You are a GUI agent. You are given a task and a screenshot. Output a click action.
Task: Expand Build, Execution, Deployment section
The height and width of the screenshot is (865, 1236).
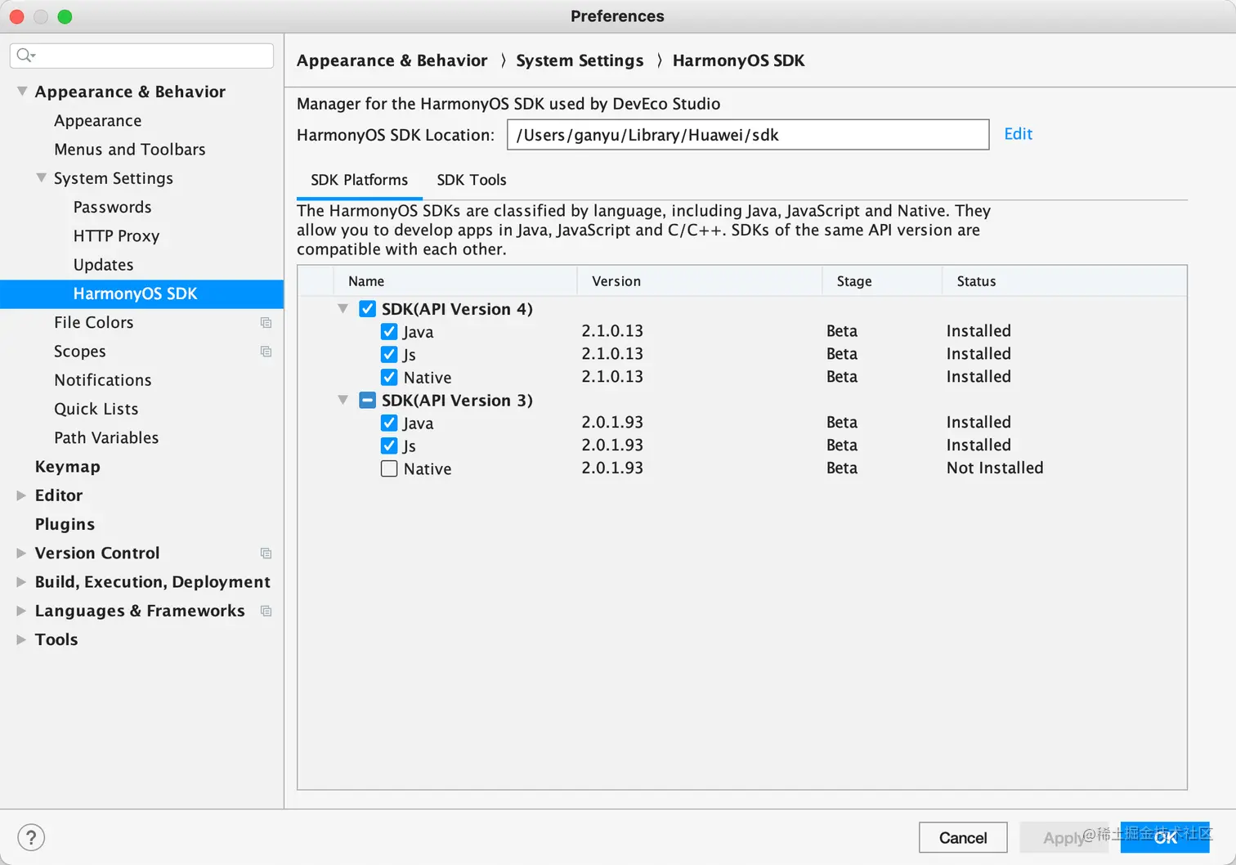21,582
